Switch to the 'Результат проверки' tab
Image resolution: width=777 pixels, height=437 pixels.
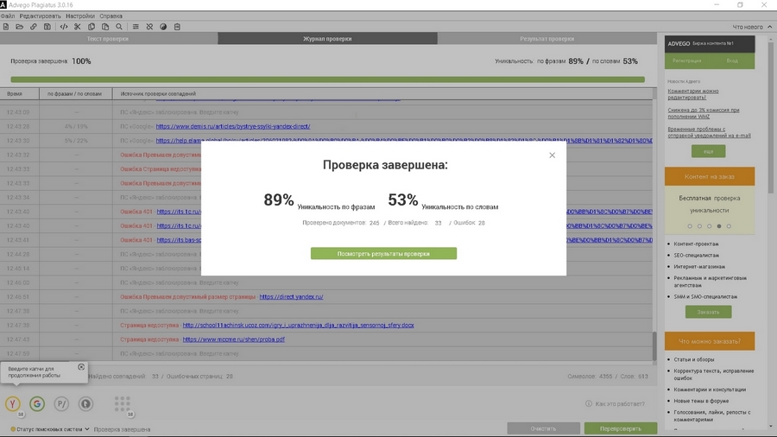547,39
